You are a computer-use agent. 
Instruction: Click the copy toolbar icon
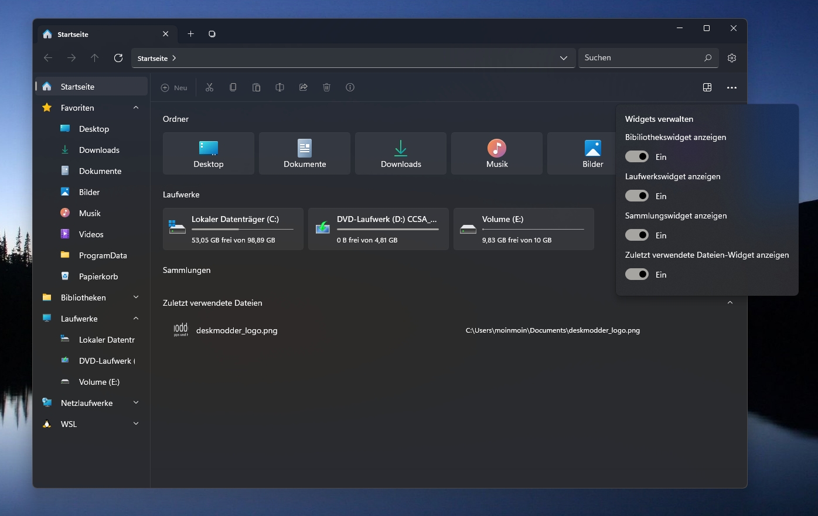coord(233,87)
